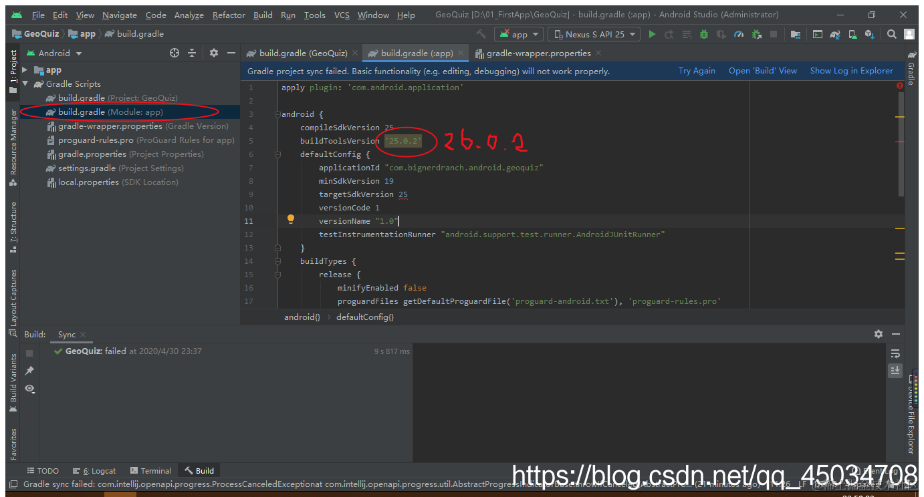
Task: Open the Refactor menu
Action: (229, 15)
